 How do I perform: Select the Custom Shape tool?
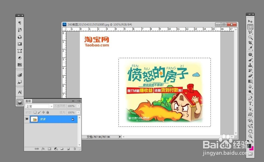pos(250,114)
